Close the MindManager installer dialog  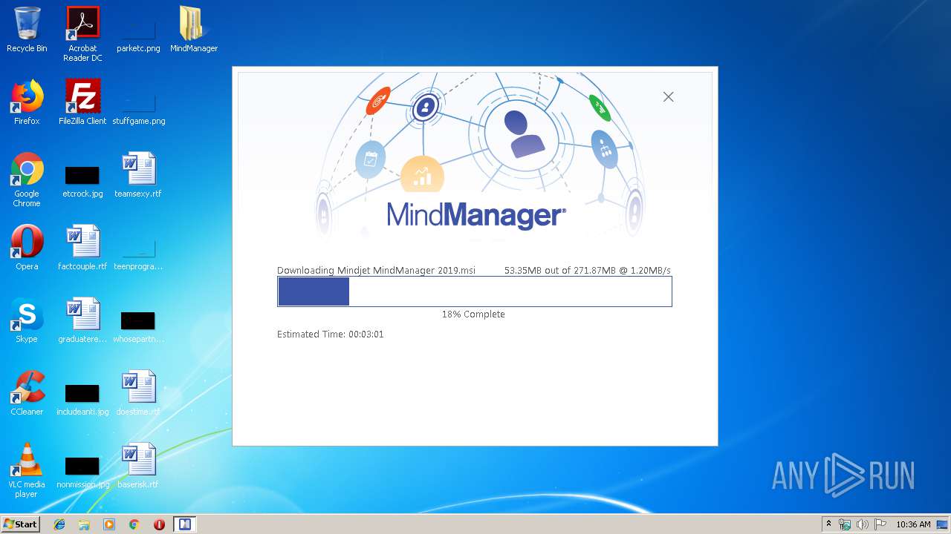tap(668, 96)
